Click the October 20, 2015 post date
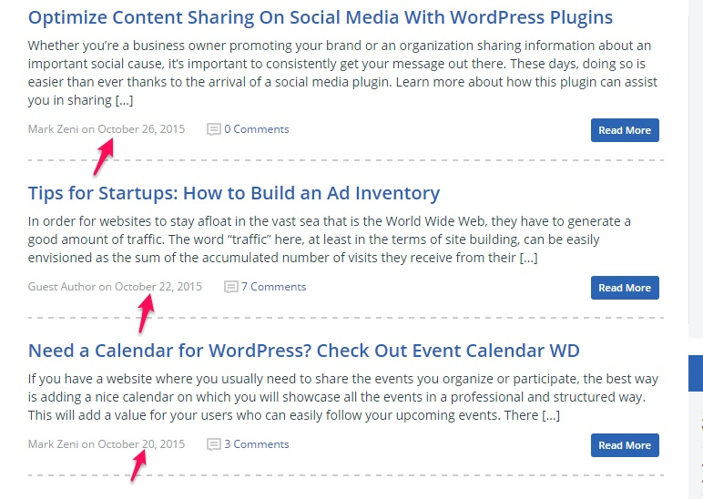Screen dimensions: 703x499 tap(141, 443)
